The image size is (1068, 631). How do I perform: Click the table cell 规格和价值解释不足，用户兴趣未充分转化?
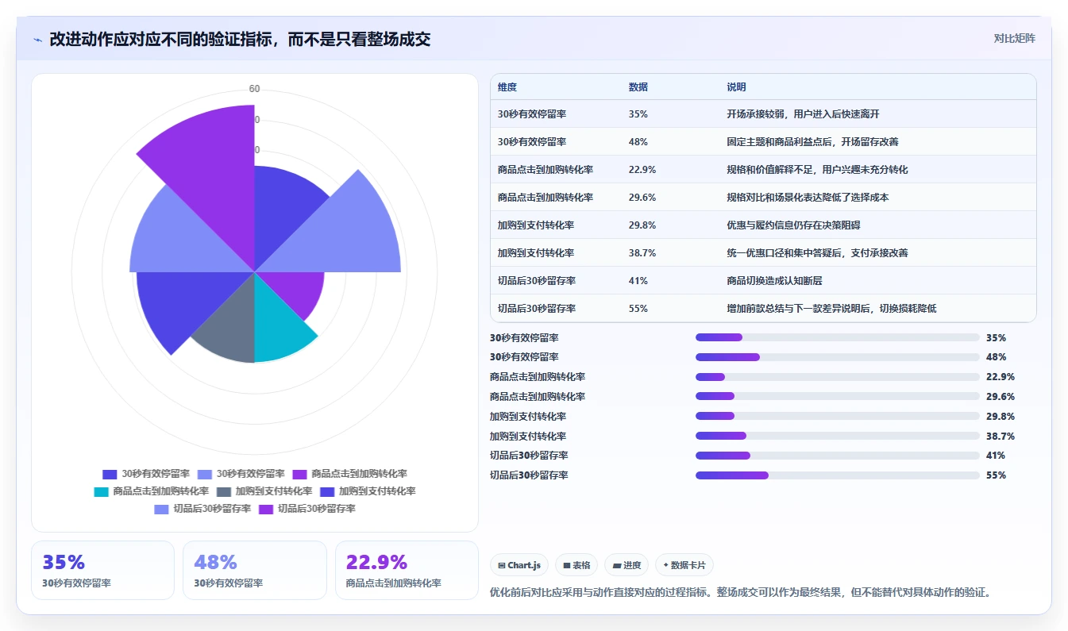817,170
